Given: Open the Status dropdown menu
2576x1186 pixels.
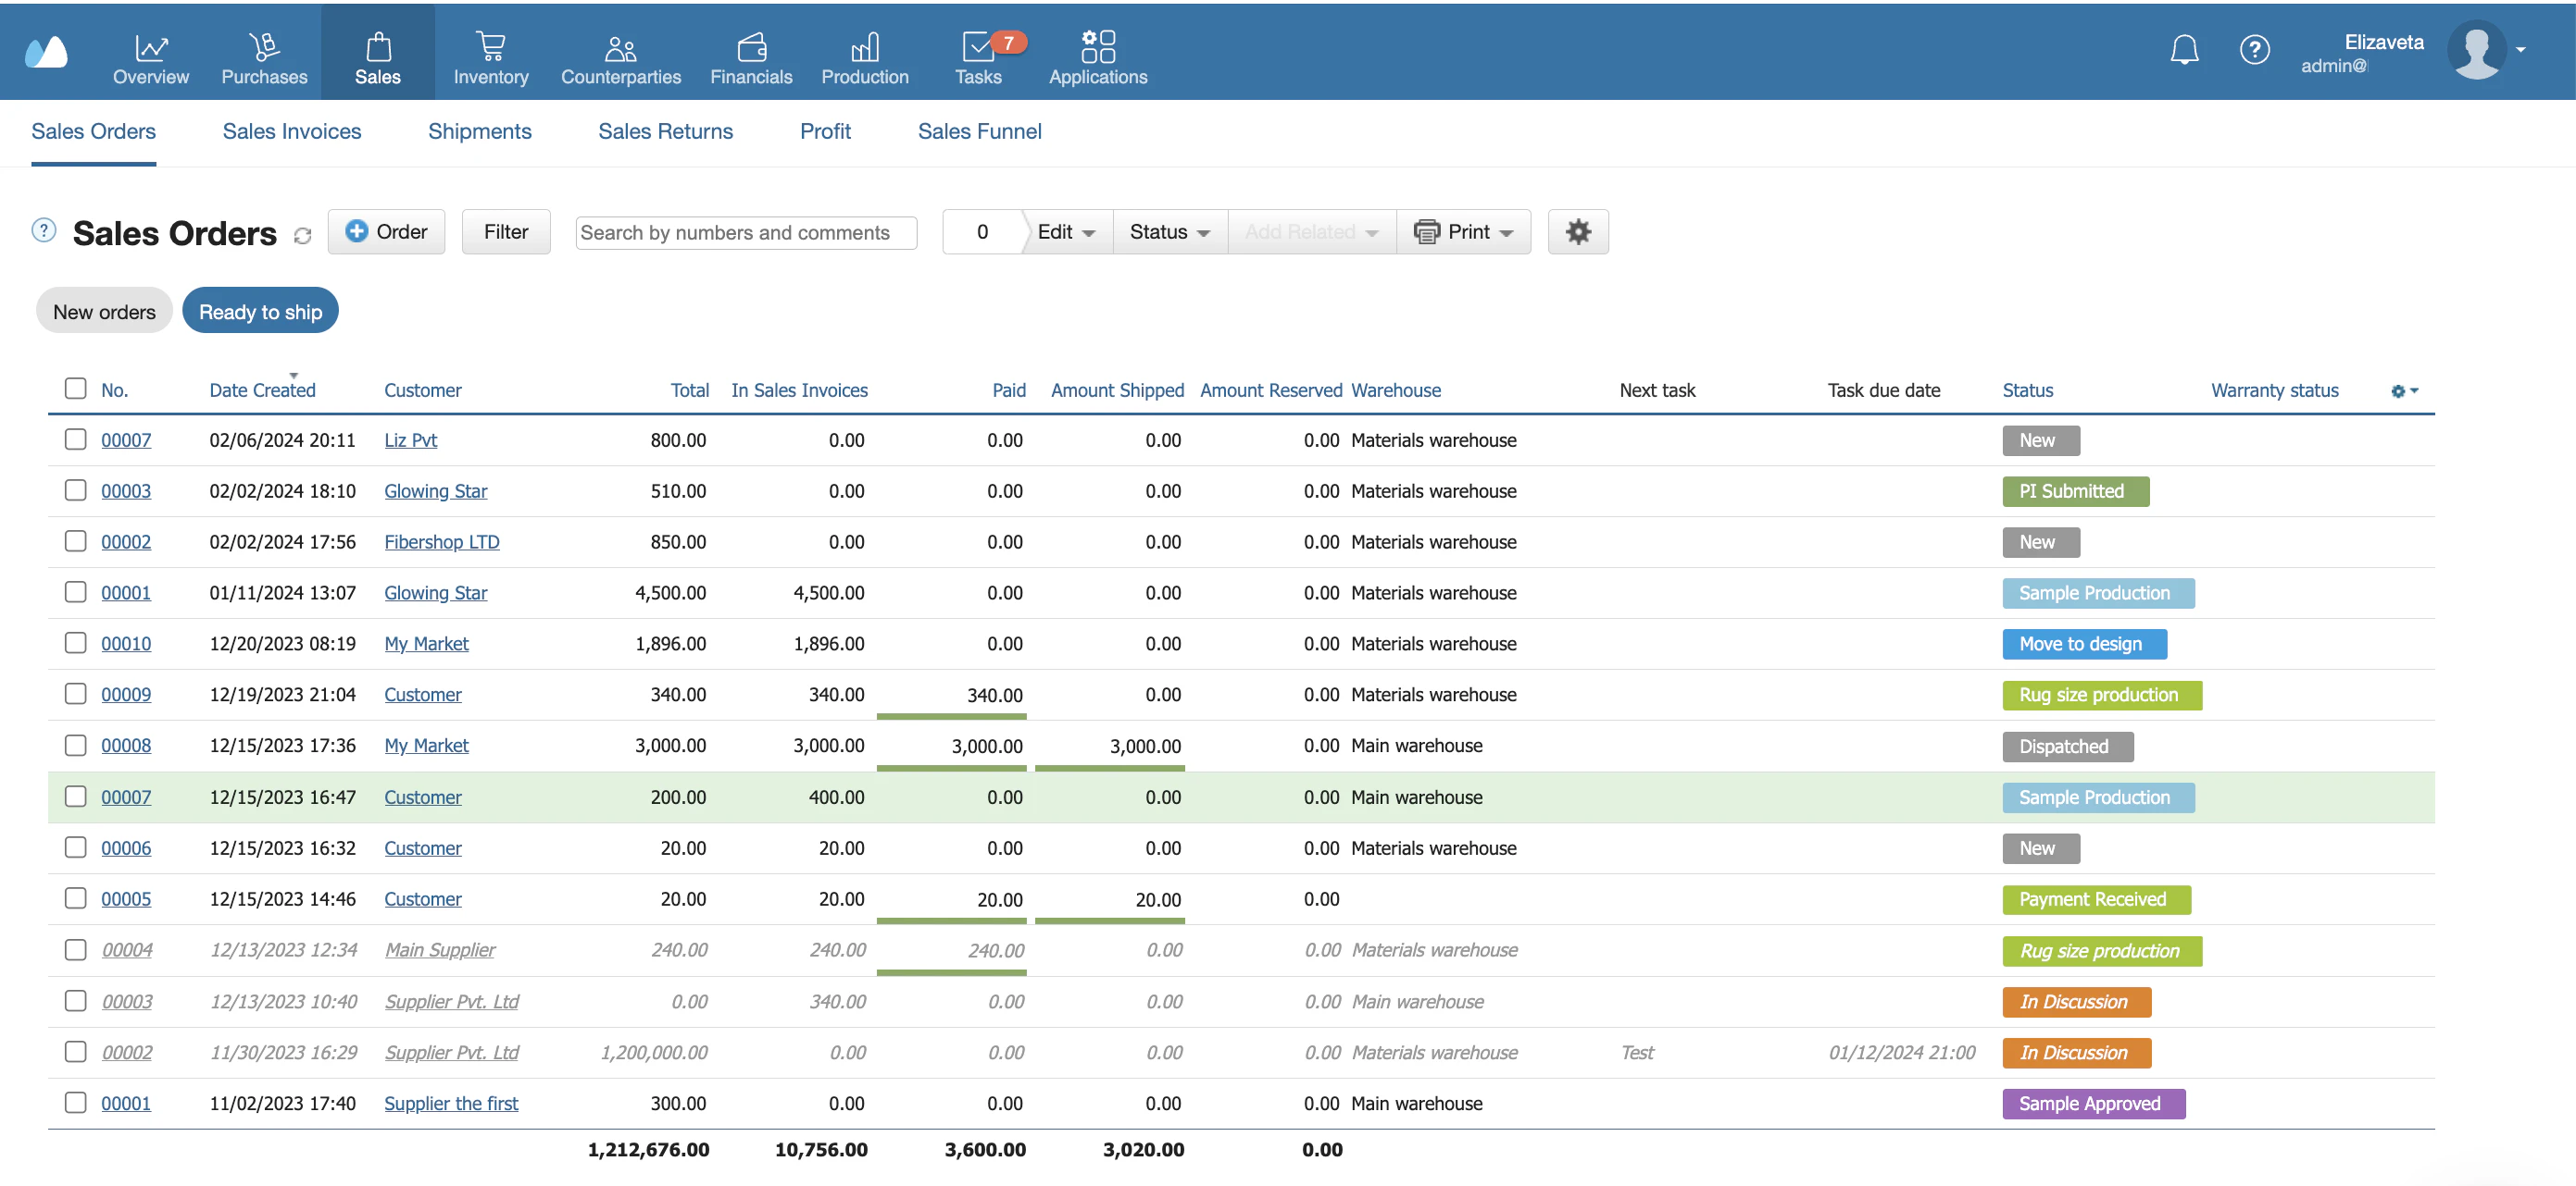Looking at the screenshot, I should pyautogui.click(x=1169, y=232).
